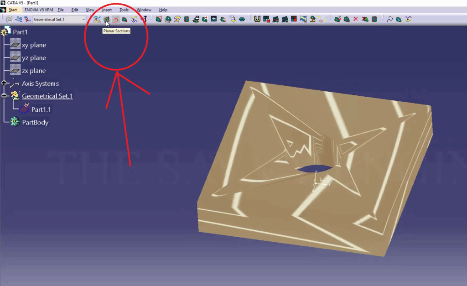
Task: Click the gray spiral Update icon
Action: point(9,19)
